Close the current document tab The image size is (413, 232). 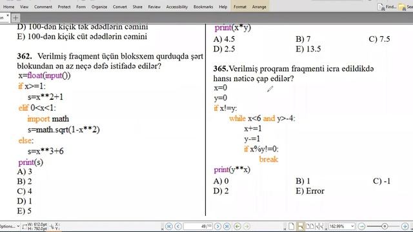pyautogui.click(x=7, y=15)
